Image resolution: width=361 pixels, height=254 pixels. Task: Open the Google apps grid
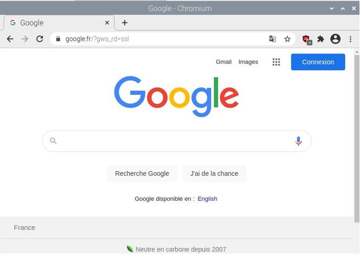(x=276, y=62)
